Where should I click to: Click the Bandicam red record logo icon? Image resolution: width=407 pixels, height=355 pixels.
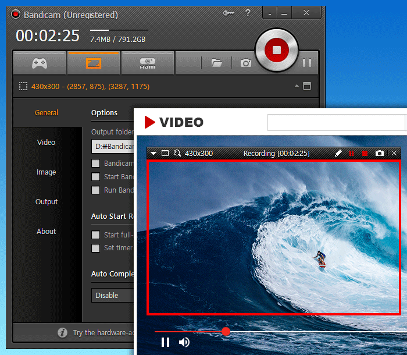coord(16,14)
